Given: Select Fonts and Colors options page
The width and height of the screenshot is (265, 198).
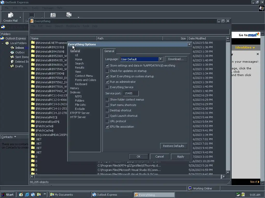Looking at the screenshot, I should (85, 80).
